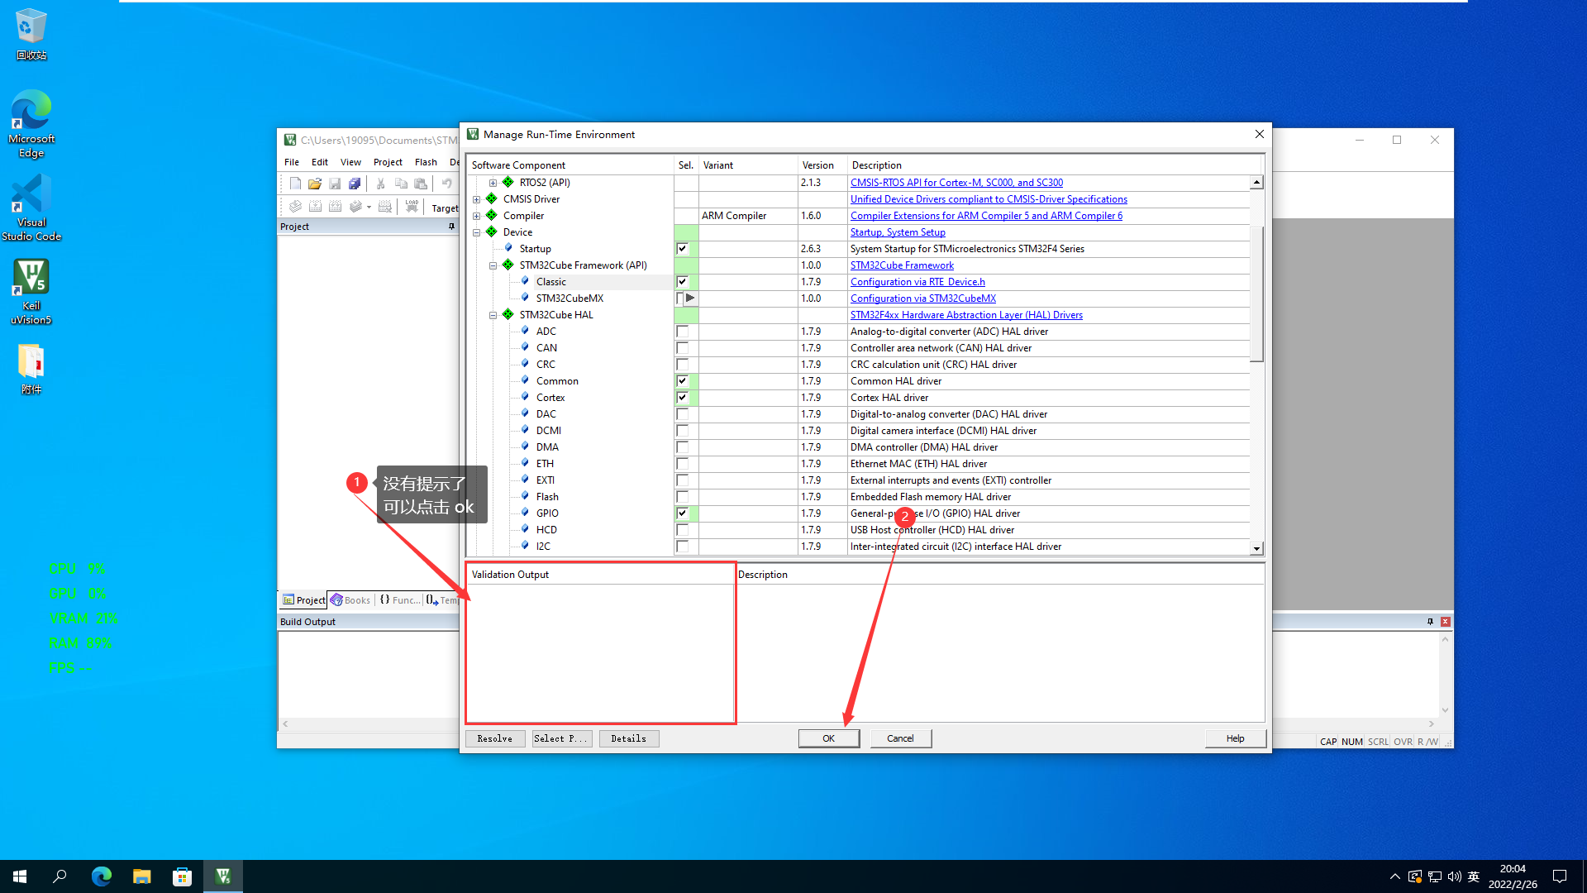Click the New file toolbar icon
Viewport: 1587px width, 893px height.
[295, 184]
